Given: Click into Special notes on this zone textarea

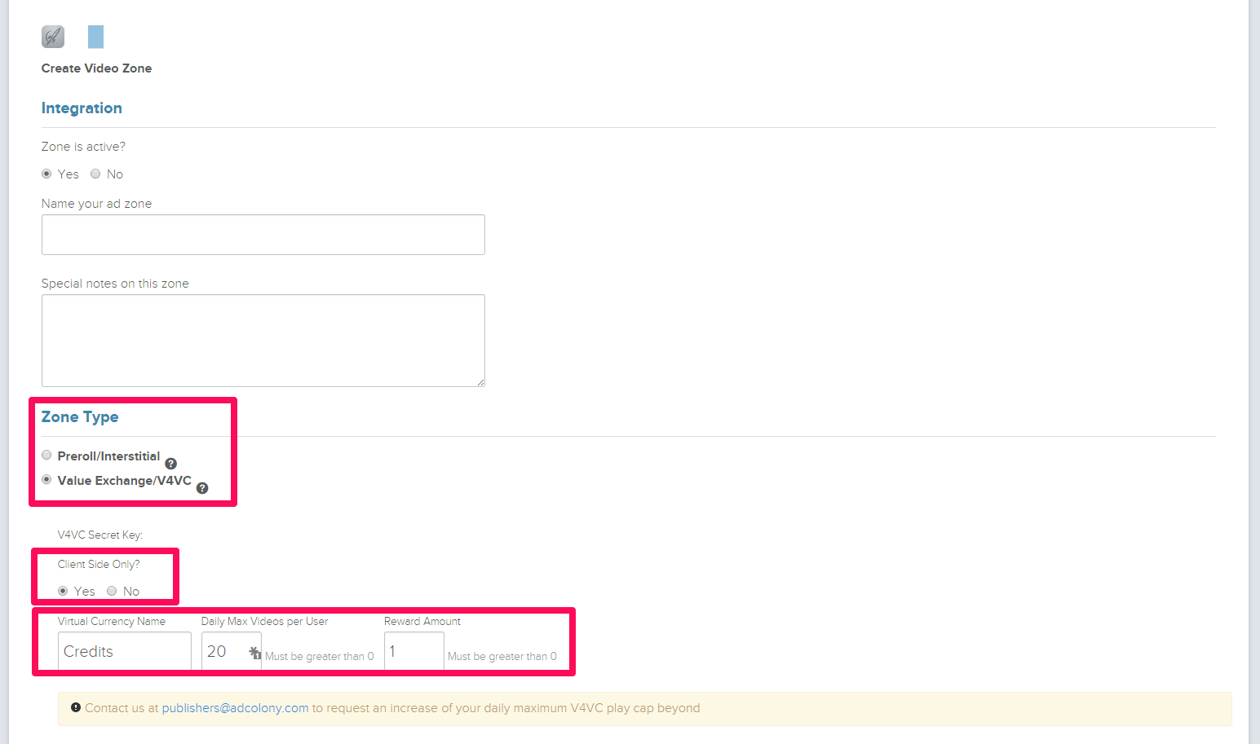Looking at the screenshot, I should (x=263, y=340).
